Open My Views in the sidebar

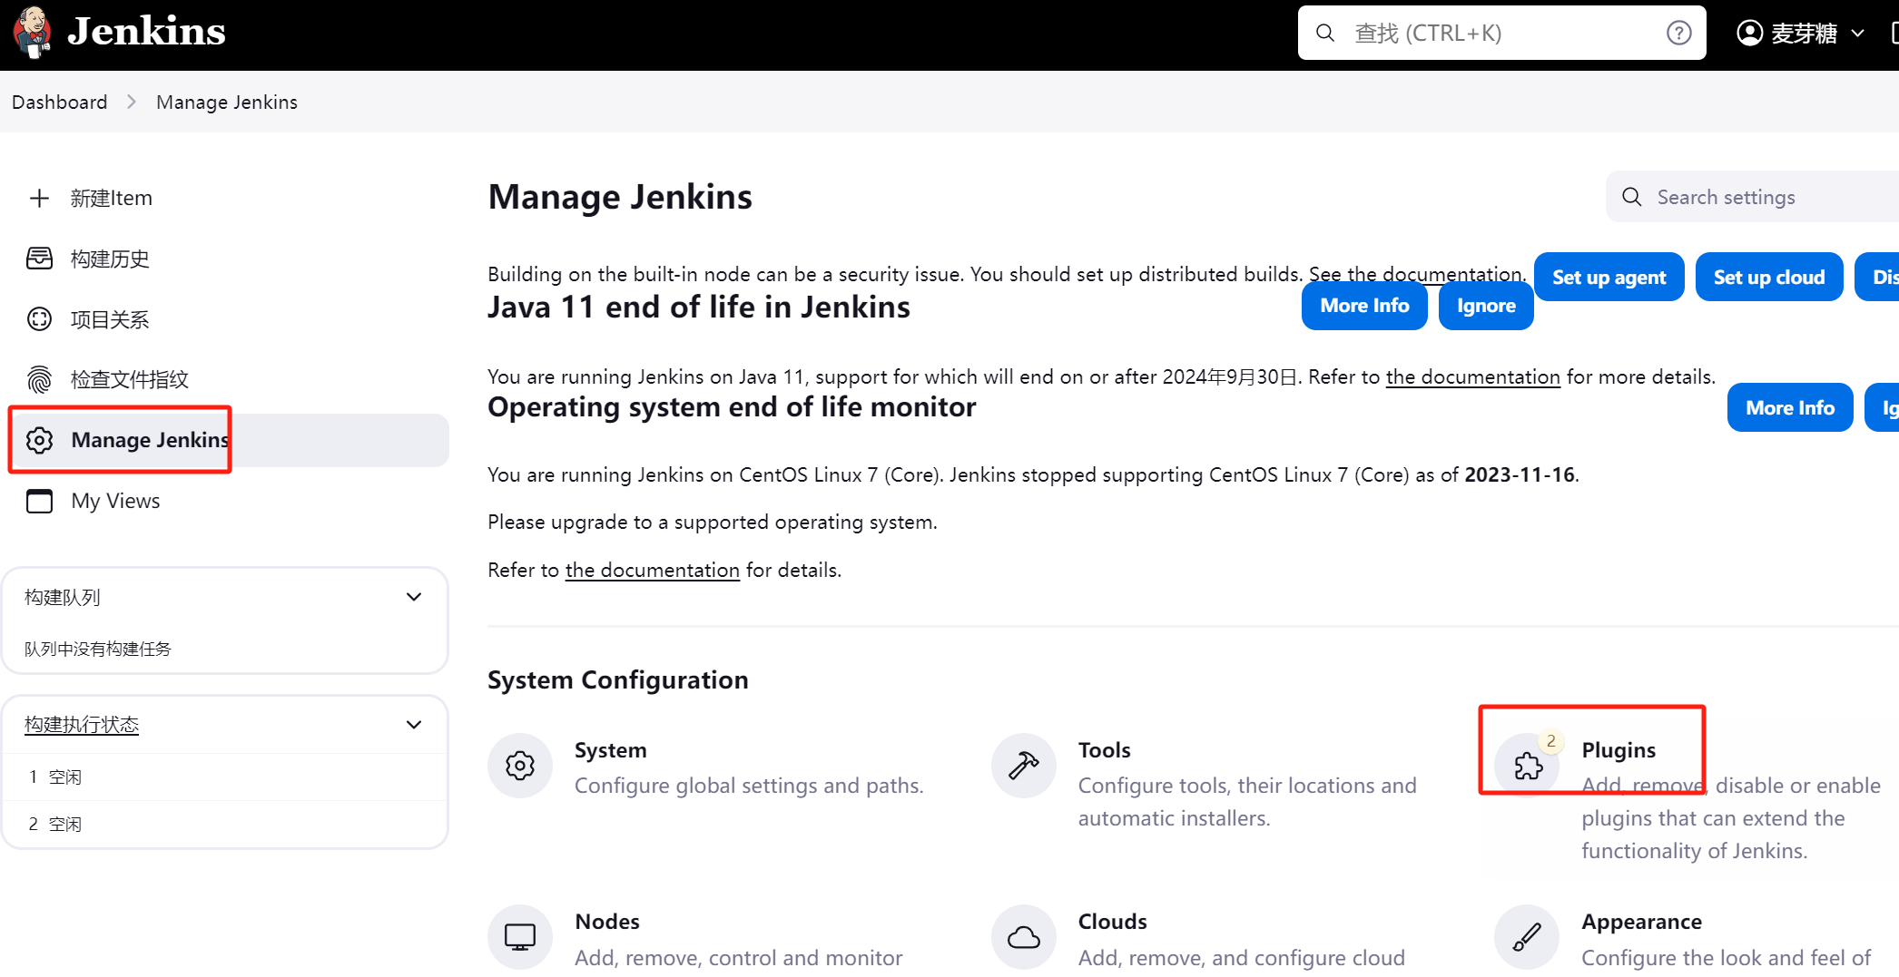(x=115, y=501)
